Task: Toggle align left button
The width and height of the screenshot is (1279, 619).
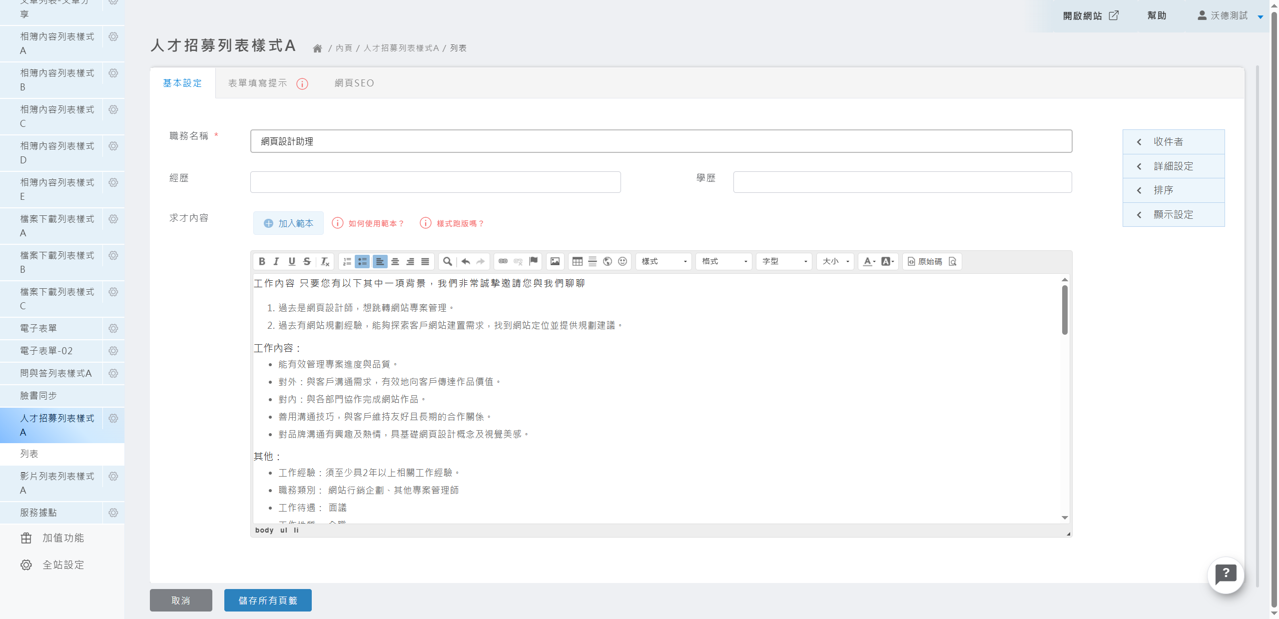Action: tap(380, 261)
